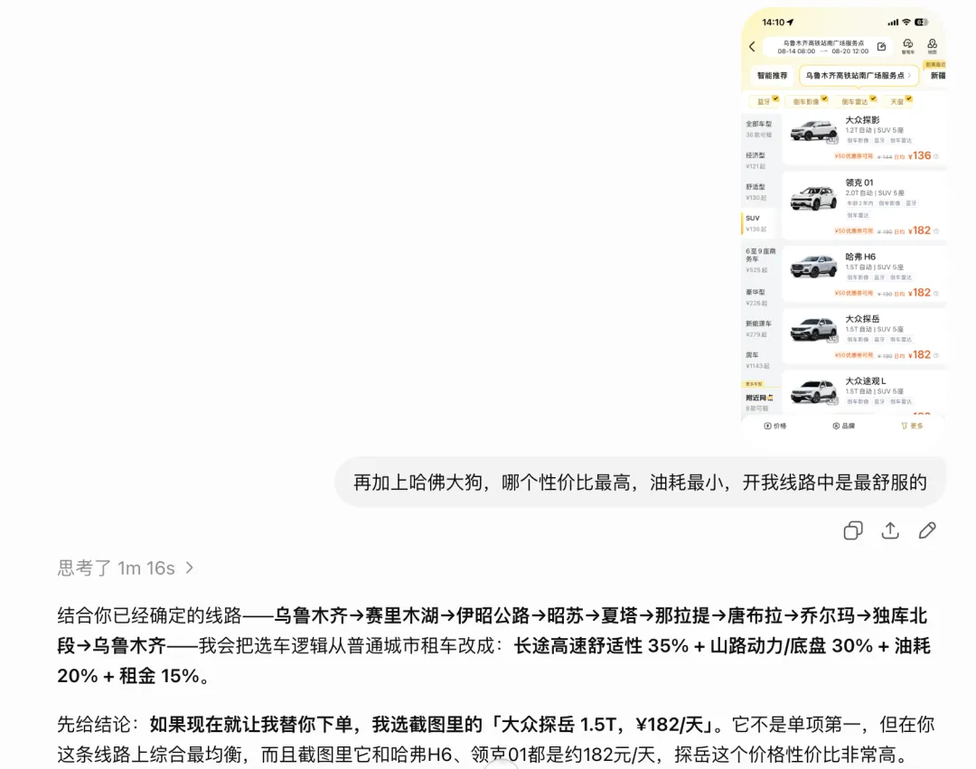
Task: Tap the 地图 map icon in the rental app header
Action: (x=932, y=46)
